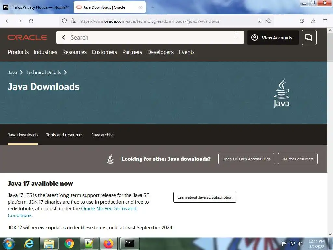Viewport: 333px width, 250px height.
Task: Open network status tray icon
Action: coord(292,243)
